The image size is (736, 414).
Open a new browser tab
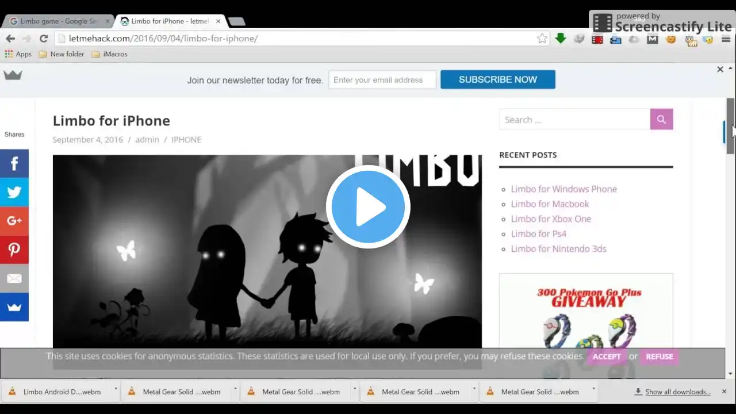pos(236,21)
